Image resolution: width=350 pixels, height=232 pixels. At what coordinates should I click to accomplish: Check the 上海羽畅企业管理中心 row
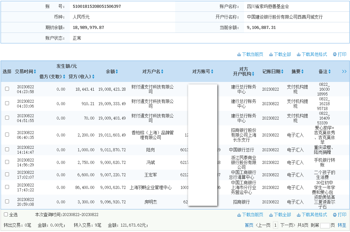pos(7,187)
